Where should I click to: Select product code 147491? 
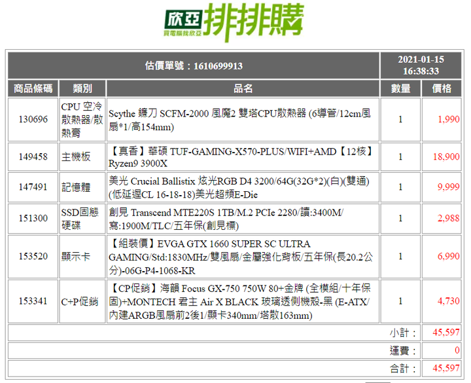(33, 187)
